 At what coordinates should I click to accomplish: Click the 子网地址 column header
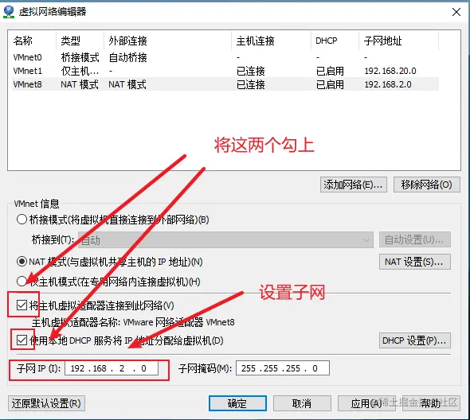pyautogui.click(x=398, y=41)
